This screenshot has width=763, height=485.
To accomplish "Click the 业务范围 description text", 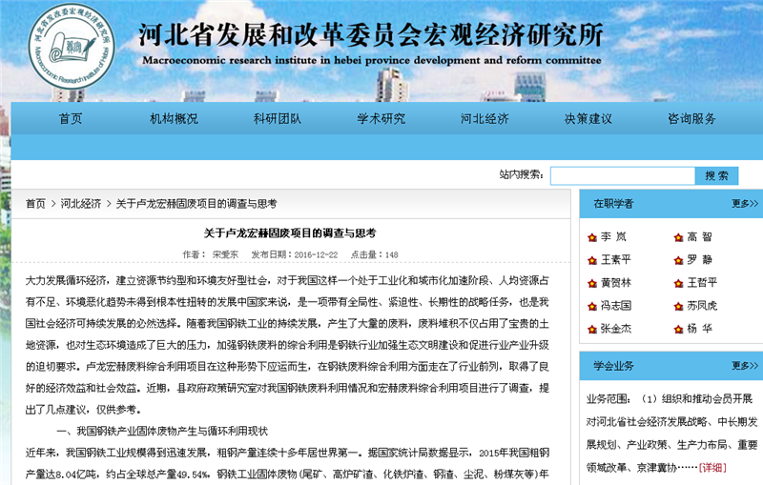I will click(x=672, y=433).
